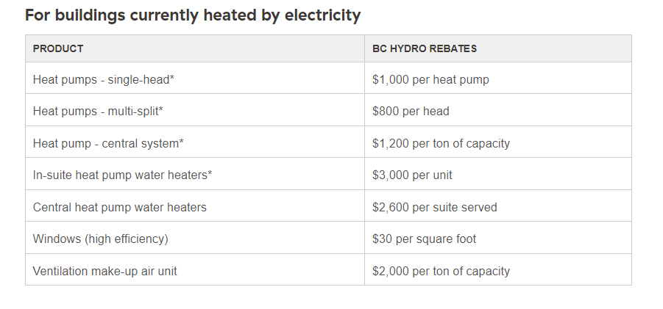Select 'In-suite heat pump water heaters' cell
Screen dimensions: 663x309
click(x=121, y=175)
